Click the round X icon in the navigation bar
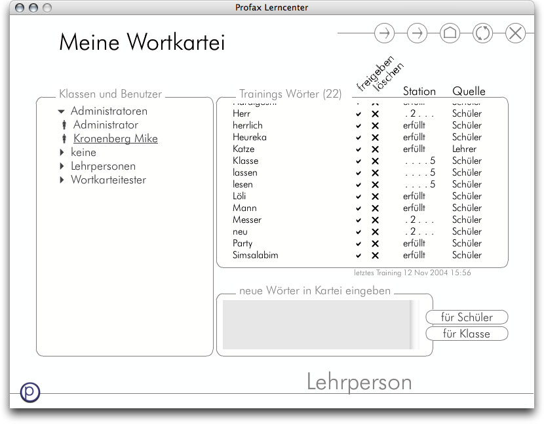The width and height of the screenshot is (544, 424). 516,33
